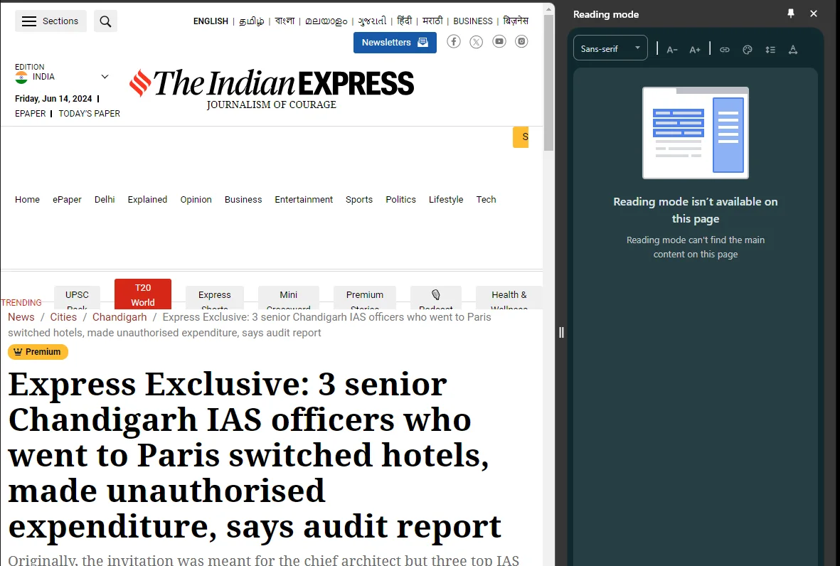The image size is (840, 566).
Task: Open letter spacing options in reading mode
Action: [x=793, y=49]
